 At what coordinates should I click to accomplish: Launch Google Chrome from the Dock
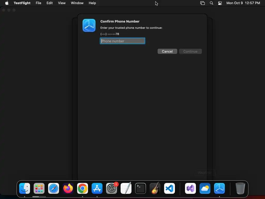click(83, 188)
